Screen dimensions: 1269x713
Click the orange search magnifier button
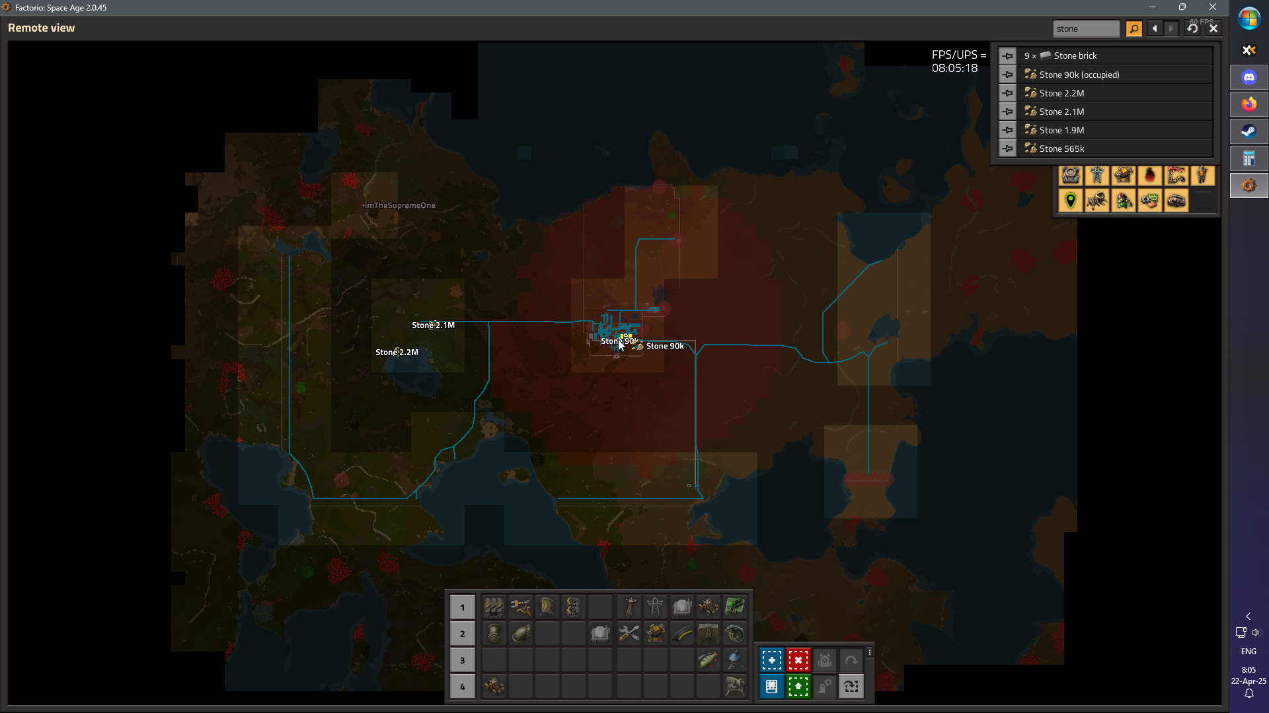pos(1134,28)
